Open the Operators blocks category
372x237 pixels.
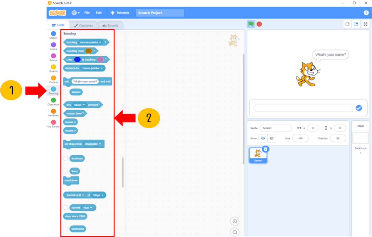coord(53,100)
